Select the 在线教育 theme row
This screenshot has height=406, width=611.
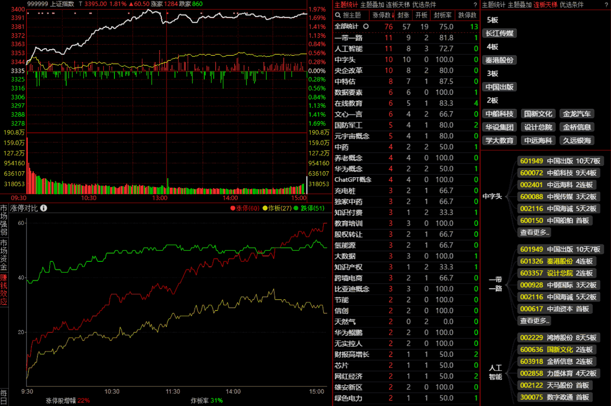click(407, 103)
